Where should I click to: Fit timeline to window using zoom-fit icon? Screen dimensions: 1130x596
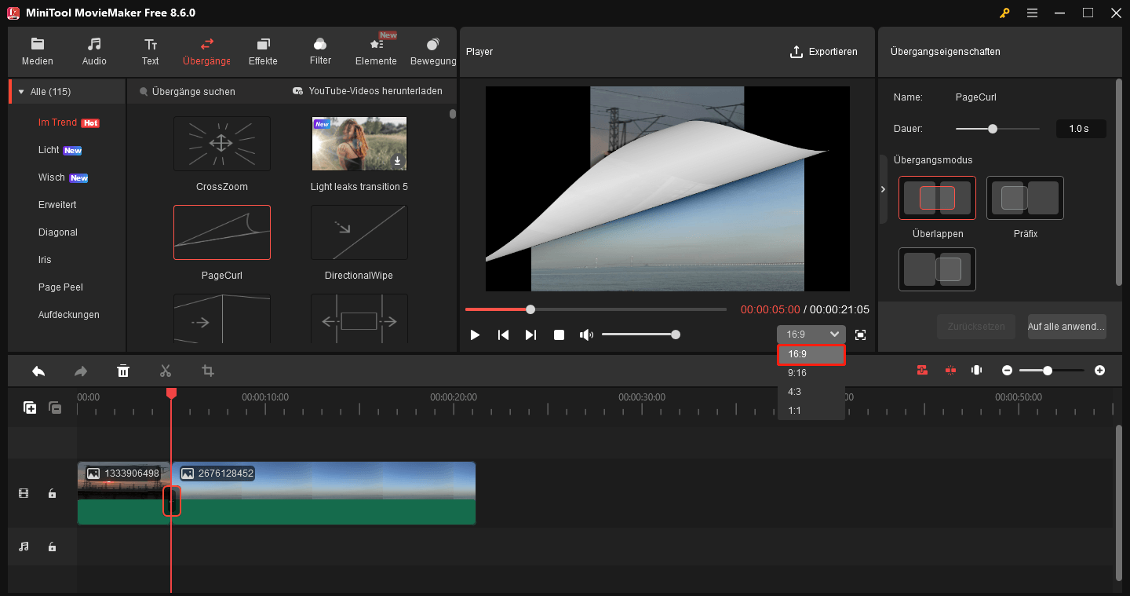click(976, 370)
